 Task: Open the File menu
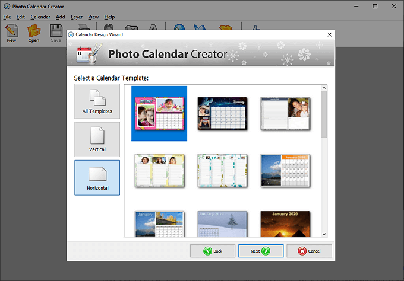[7, 17]
